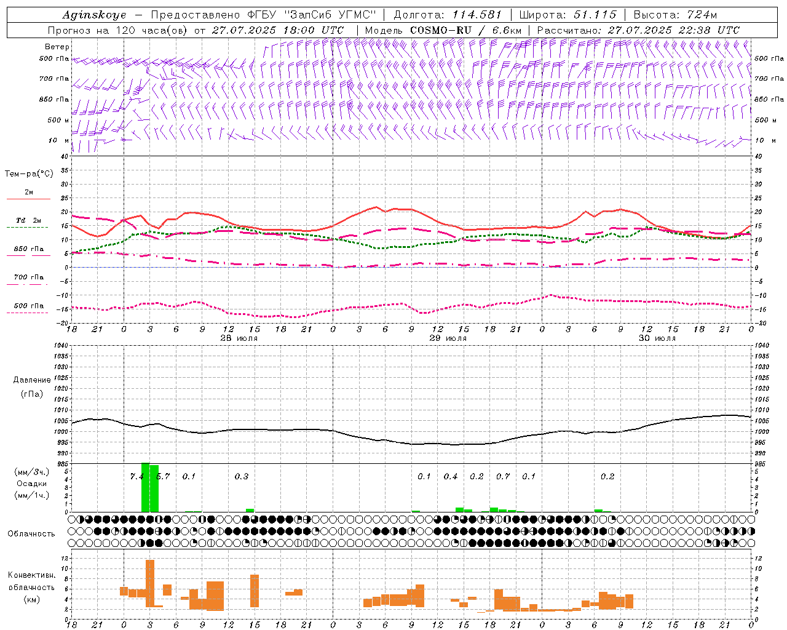Click the precipitation value "5.7"

click(x=163, y=476)
